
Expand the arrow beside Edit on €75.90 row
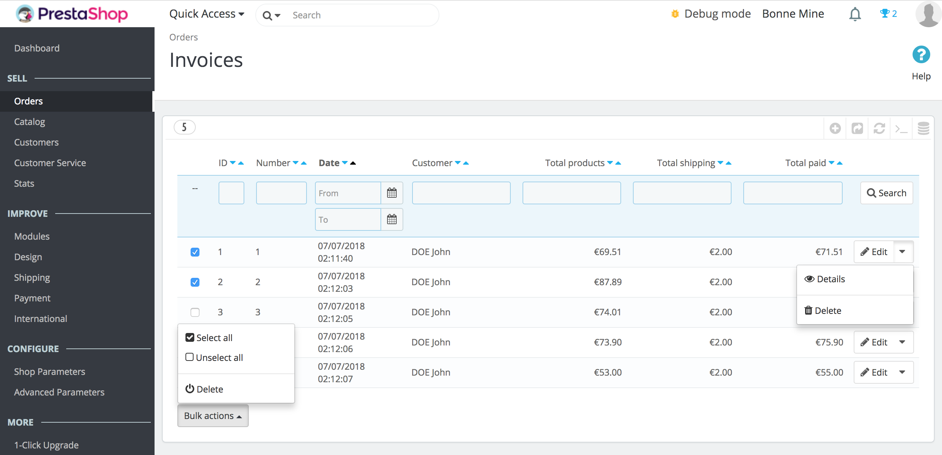[x=902, y=342]
